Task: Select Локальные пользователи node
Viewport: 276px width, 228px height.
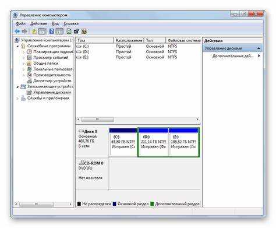Action: (x=53, y=69)
